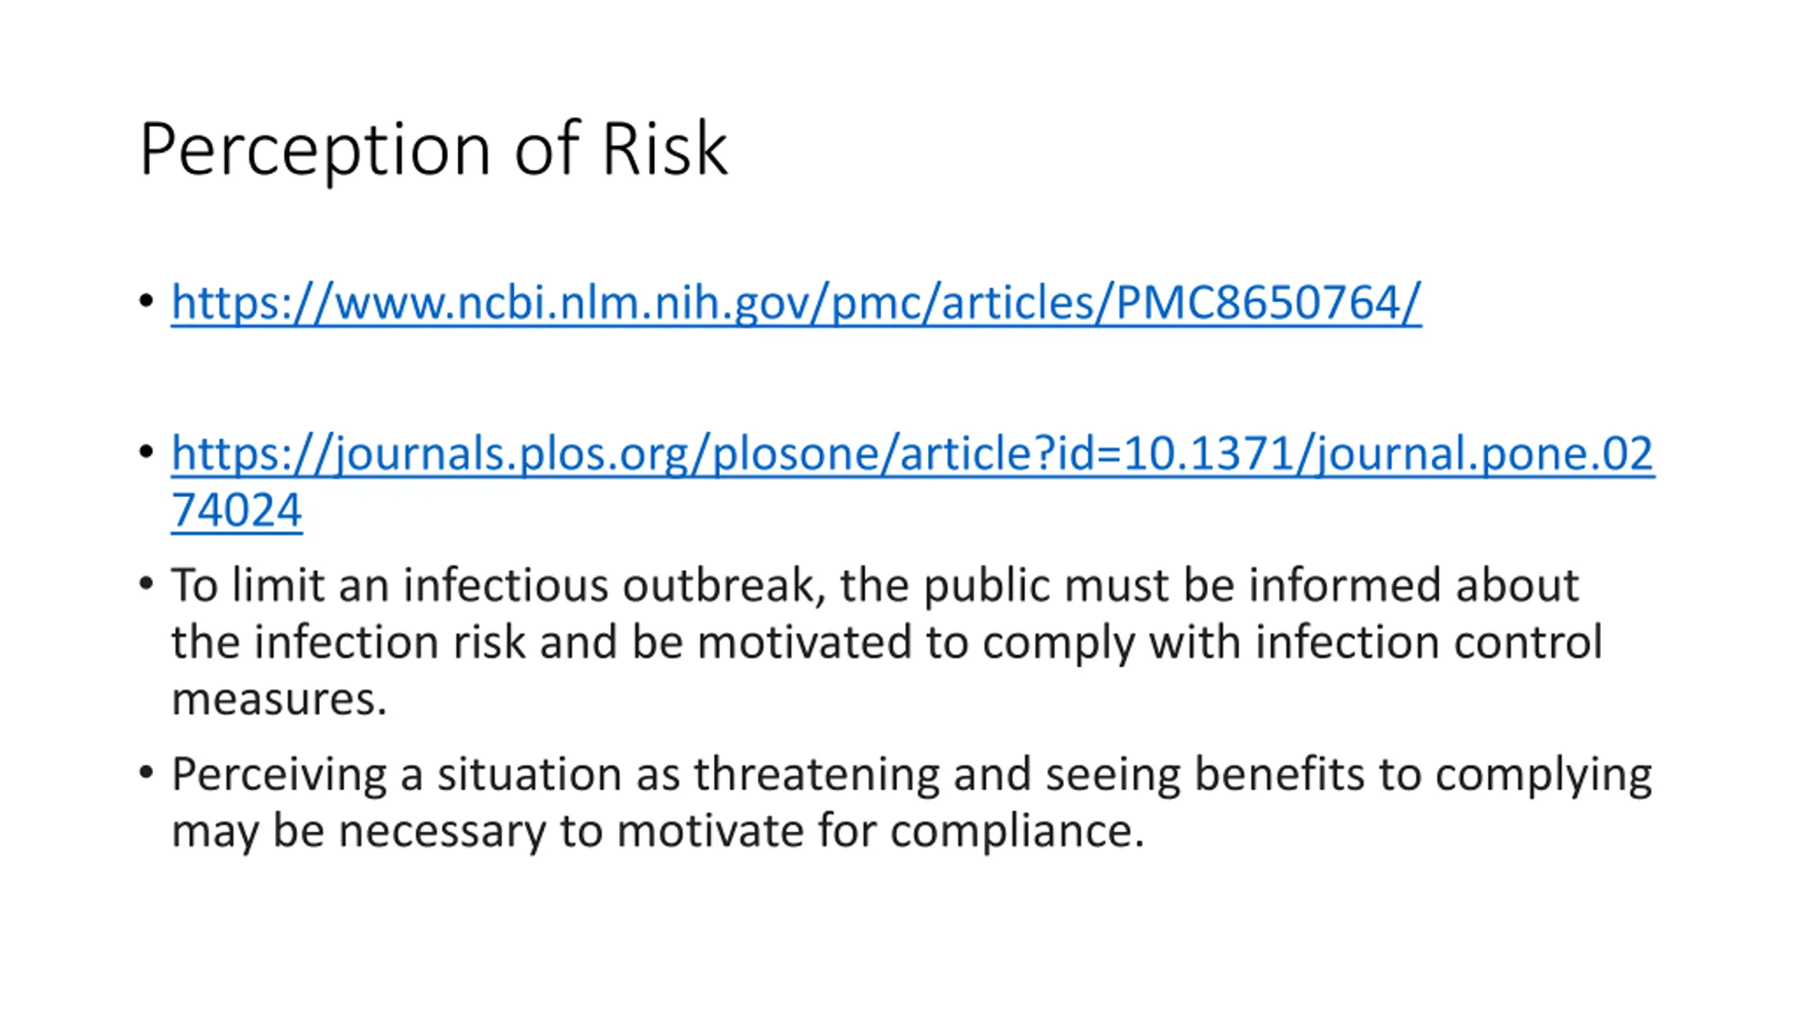
Task: Click the word "threatening" in last bullet
Action: [816, 774]
